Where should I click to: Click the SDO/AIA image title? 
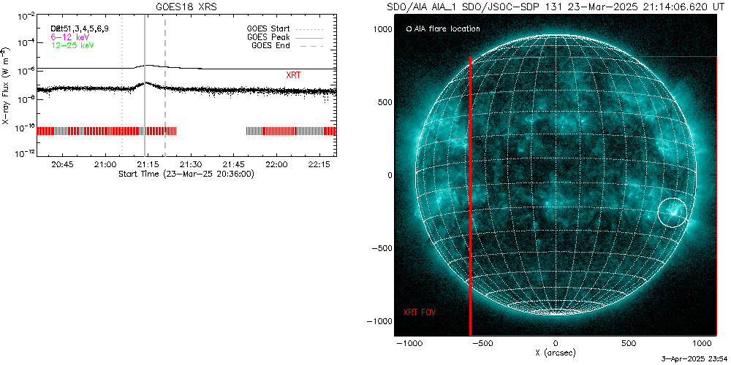pos(556,7)
